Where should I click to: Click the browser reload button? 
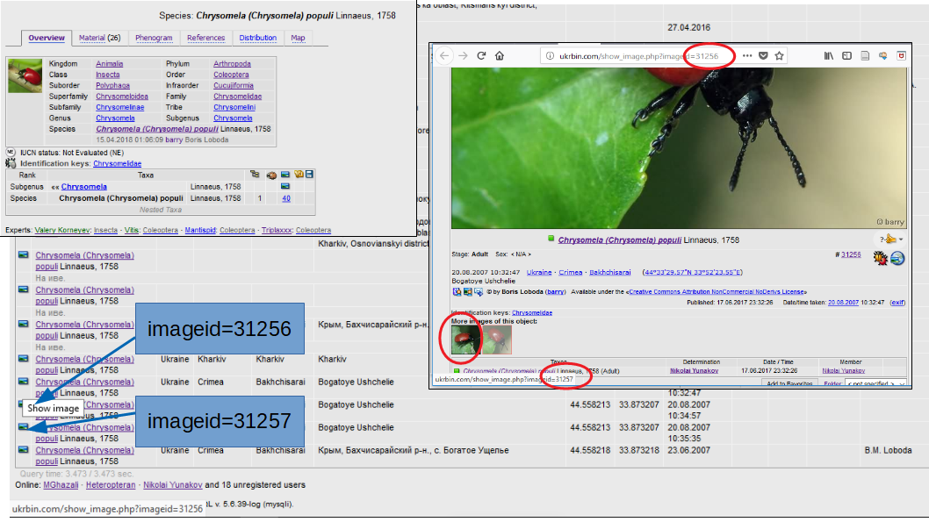(481, 56)
